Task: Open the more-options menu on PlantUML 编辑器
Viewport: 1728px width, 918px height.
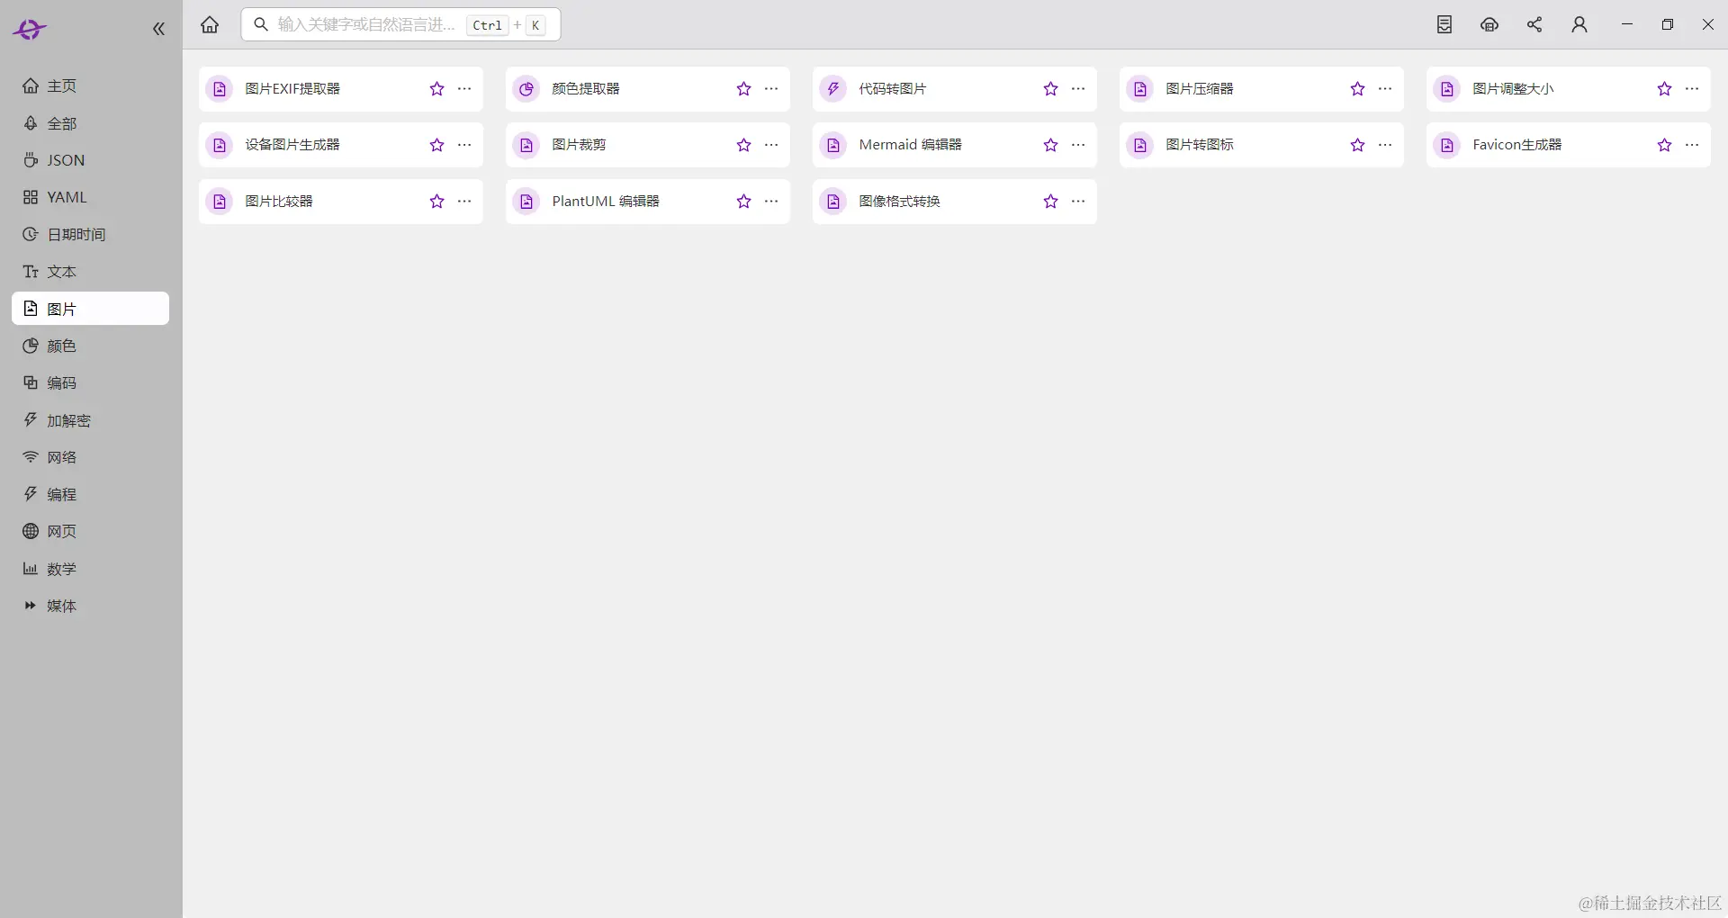Action: [x=771, y=202]
